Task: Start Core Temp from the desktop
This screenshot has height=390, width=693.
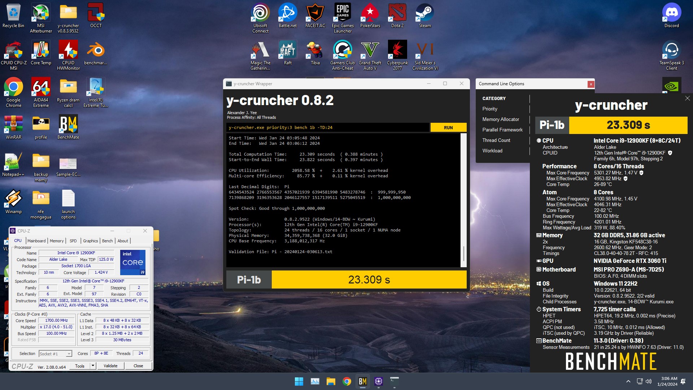Action: [x=41, y=53]
